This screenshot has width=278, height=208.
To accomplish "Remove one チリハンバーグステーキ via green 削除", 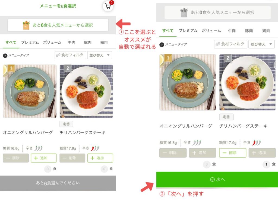I will tap(233, 153).
